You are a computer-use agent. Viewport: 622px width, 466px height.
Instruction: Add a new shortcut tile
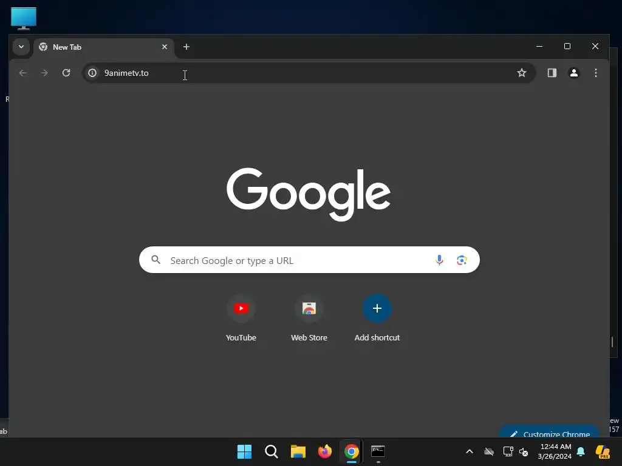pyautogui.click(x=377, y=318)
